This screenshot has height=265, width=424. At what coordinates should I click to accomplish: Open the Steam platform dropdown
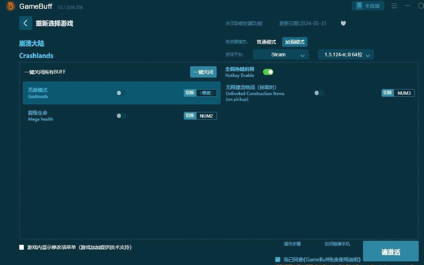click(x=281, y=55)
